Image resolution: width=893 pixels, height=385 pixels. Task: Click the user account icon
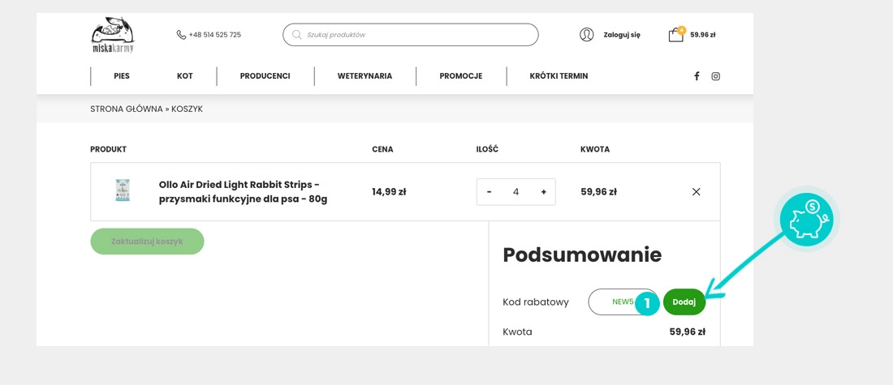[x=586, y=35]
